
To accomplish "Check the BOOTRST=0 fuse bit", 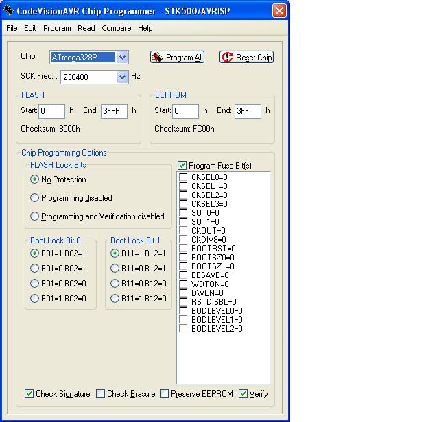I will (183, 248).
